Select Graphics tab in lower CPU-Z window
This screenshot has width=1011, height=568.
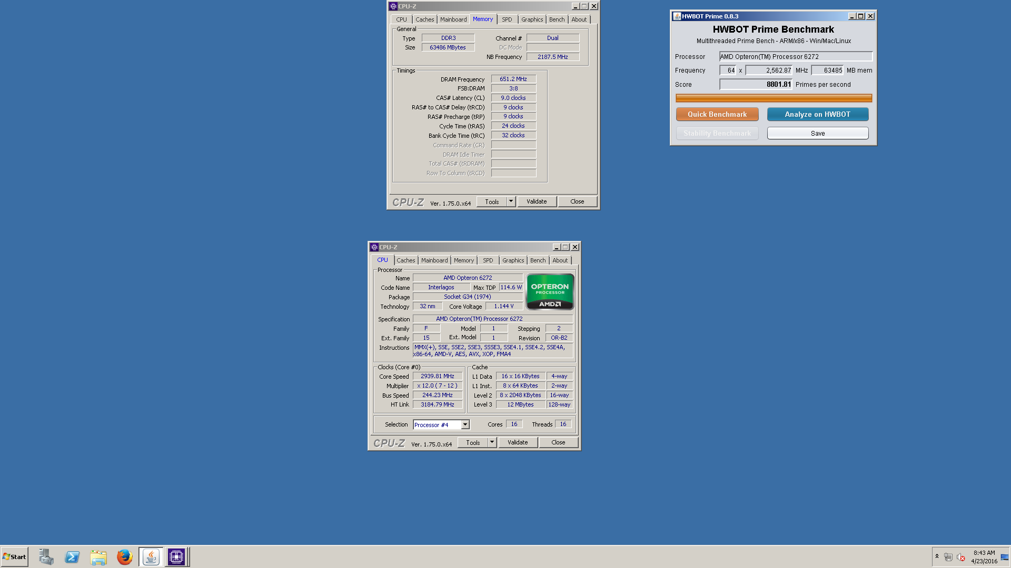513,260
